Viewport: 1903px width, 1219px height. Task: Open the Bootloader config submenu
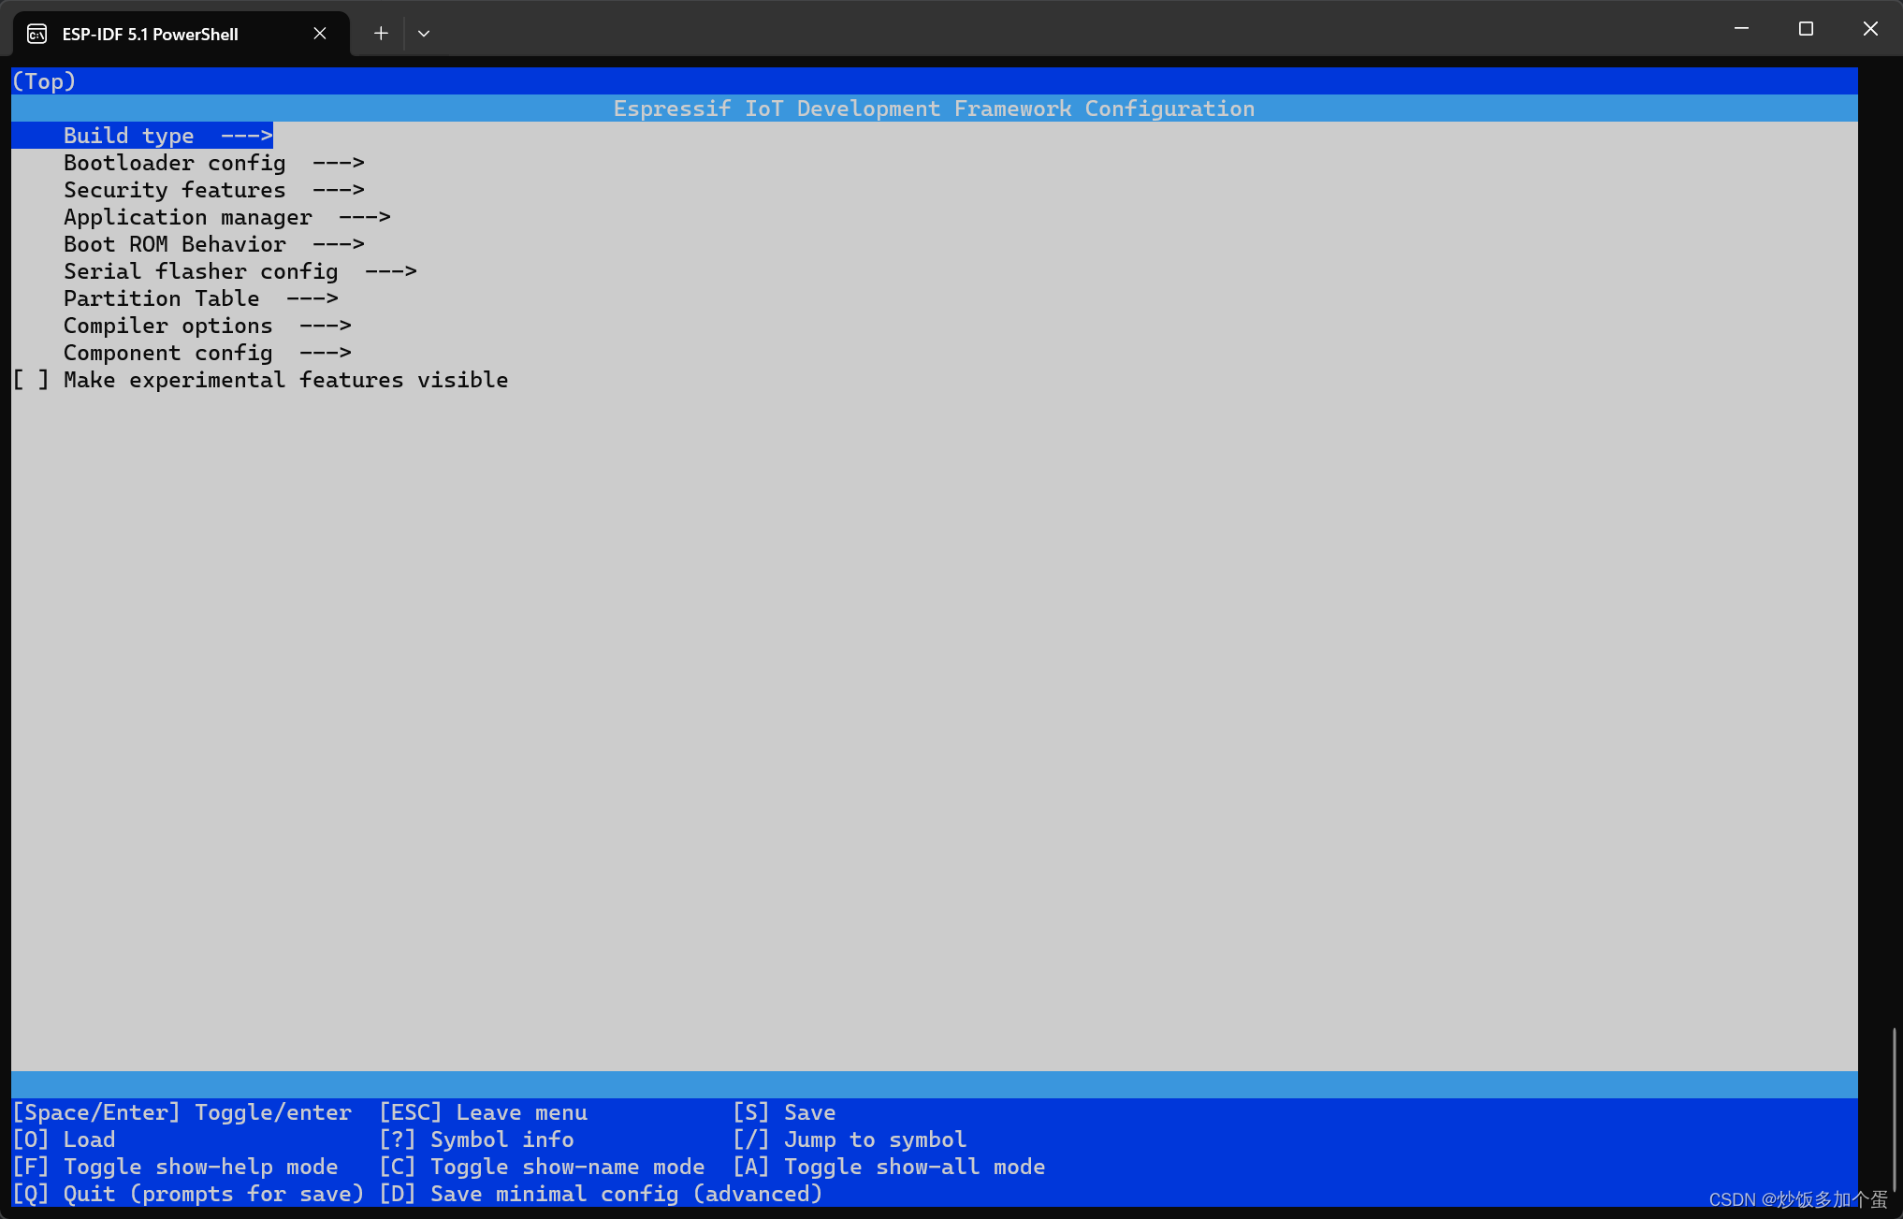[x=213, y=163]
